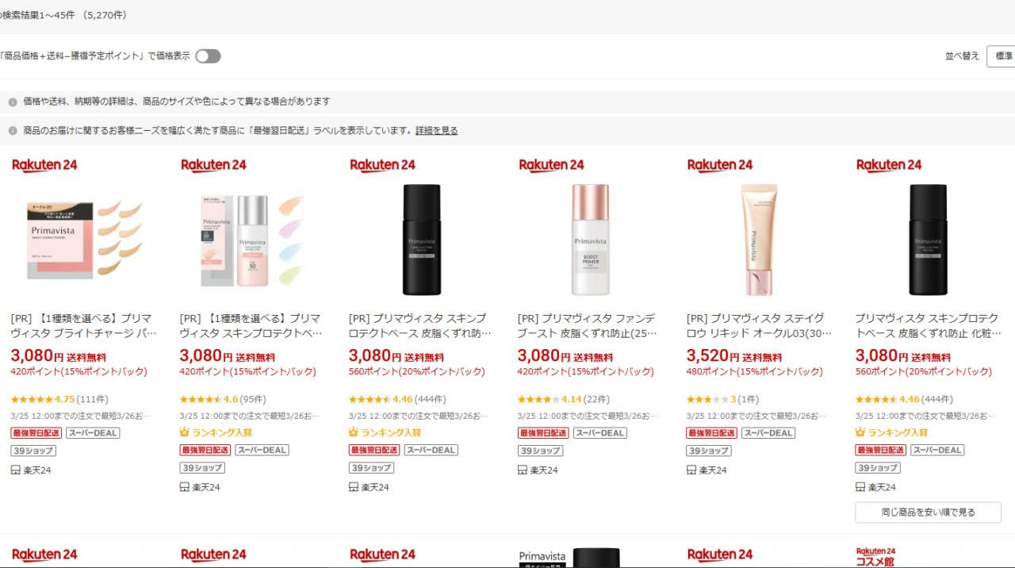This screenshot has width=1015, height=568.
Task: Click 検索結果1〜45件 (5,270件) count text
Action: (x=63, y=15)
